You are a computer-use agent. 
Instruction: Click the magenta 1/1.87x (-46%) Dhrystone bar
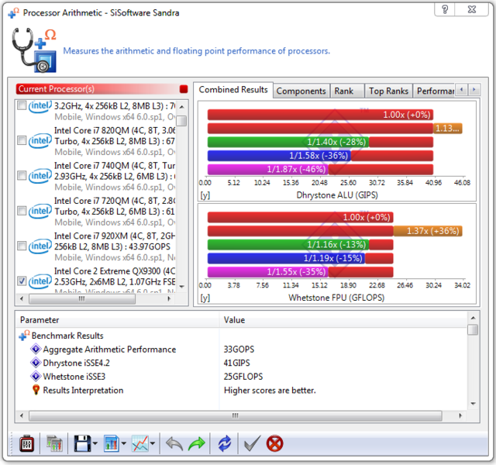[267, 169]
